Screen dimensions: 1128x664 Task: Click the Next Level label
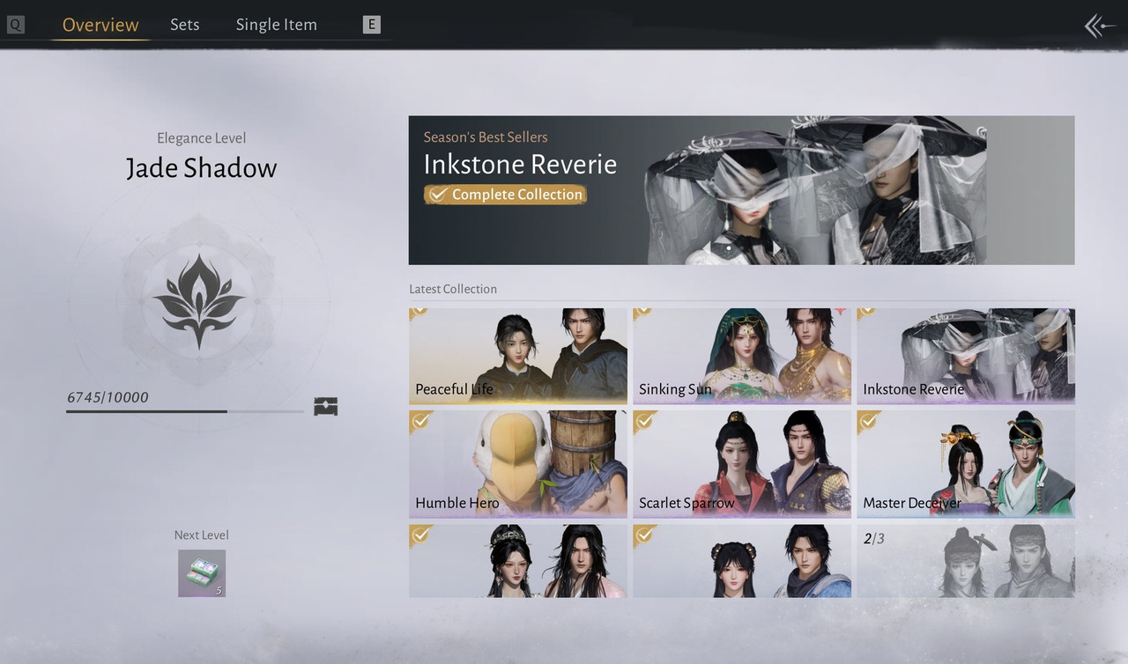(202, 535)
